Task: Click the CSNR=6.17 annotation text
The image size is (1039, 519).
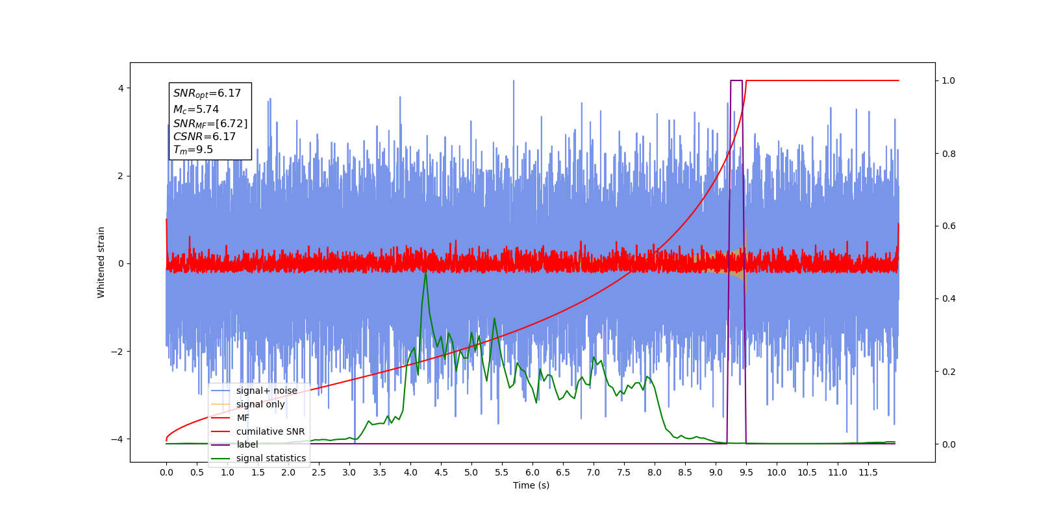Action: click(205, 136)
